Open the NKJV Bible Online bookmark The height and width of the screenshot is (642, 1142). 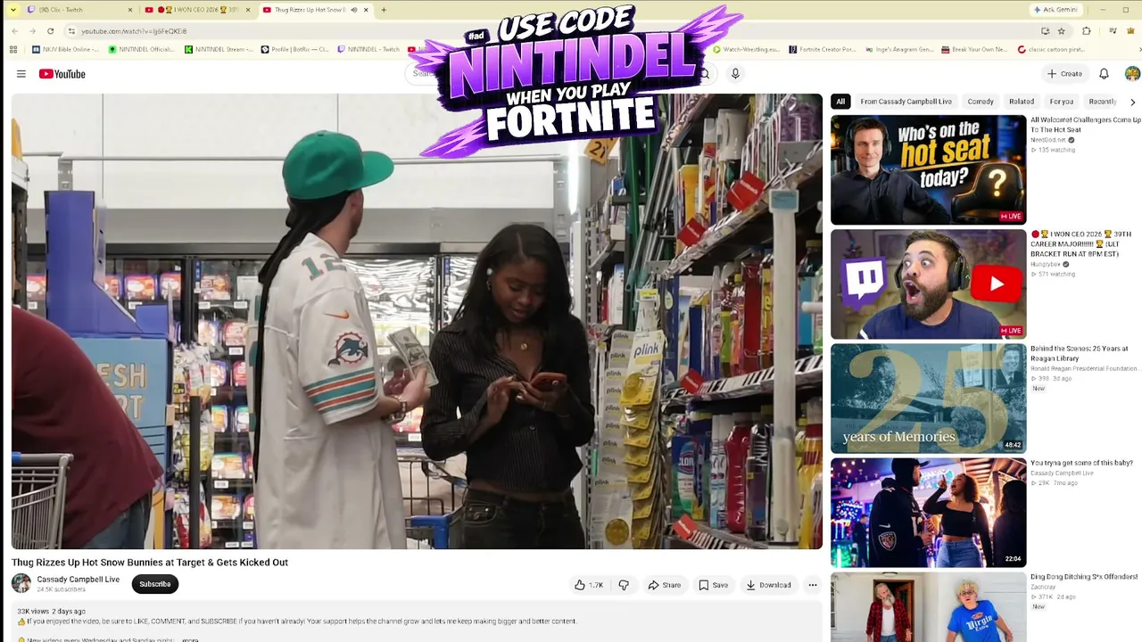[64, 49]
